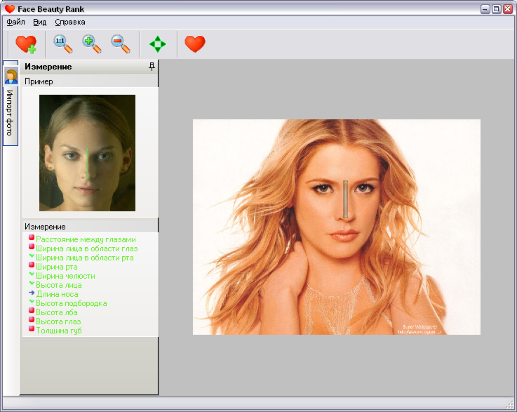Click the nose length marker on photo
Image resolution: width=517 pixels, height=412 pixels.
(346, 199)
